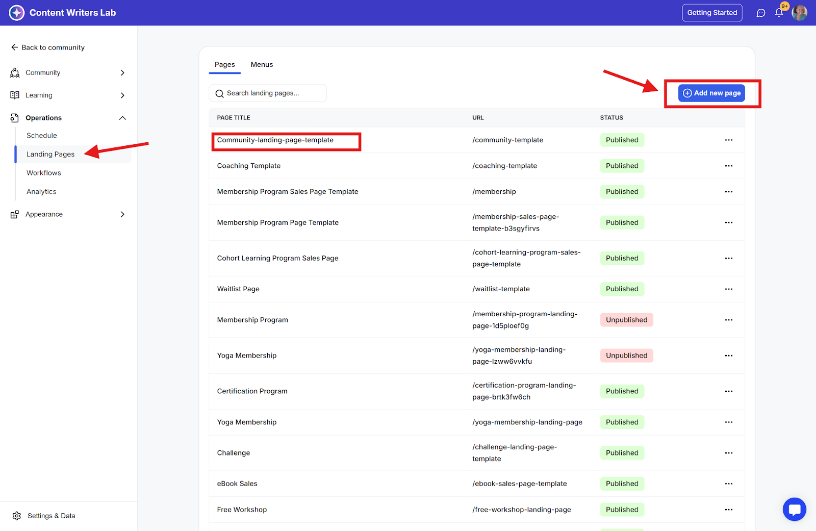The width and height of the screenshot is (816, 531).
Task: Open the Community-landing-page-template page title
Action: tap(275, 140)
